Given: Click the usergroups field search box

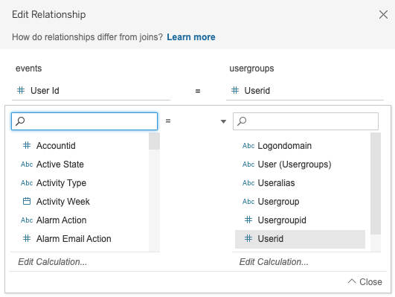Looking at the screenshot, I should (x=306, y=121).
